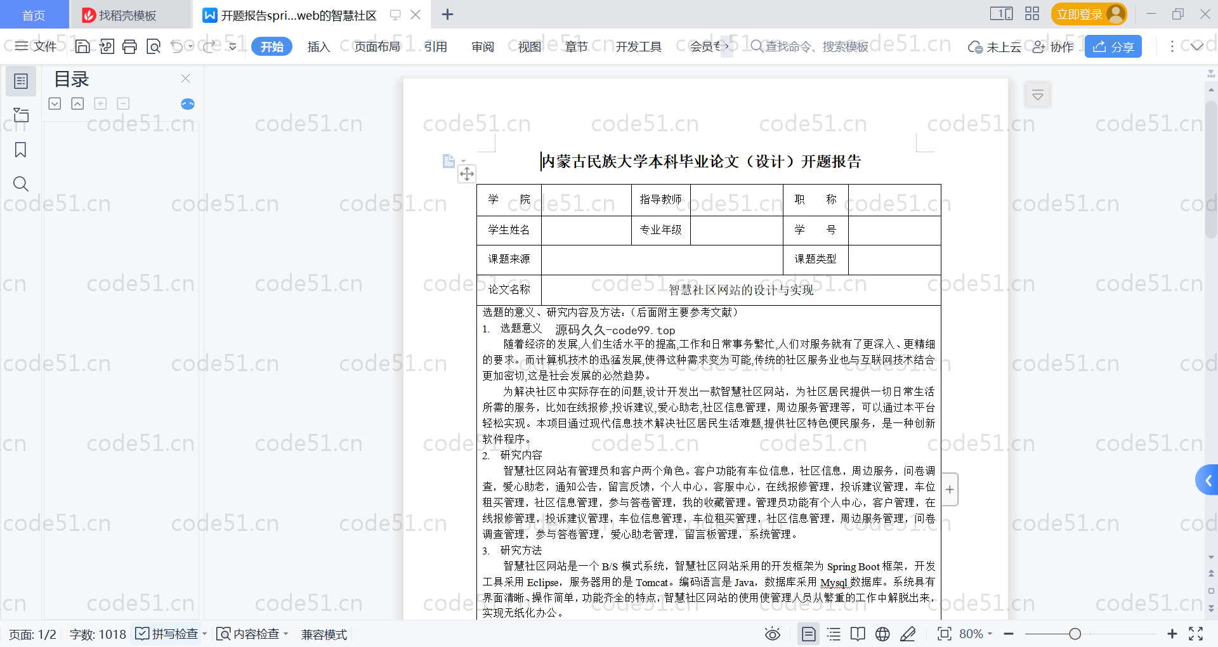
Task: Click the Redo arrow icon
Action: point(209,46)
